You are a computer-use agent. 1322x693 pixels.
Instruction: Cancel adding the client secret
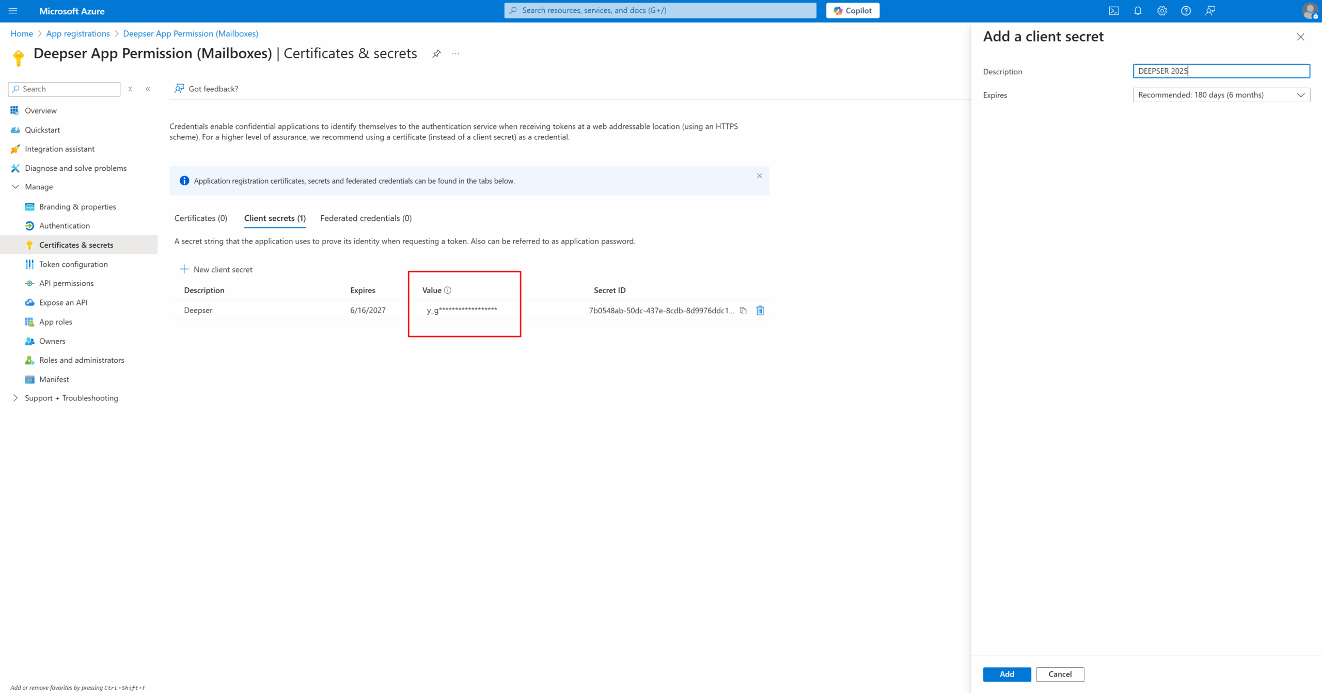(1060, 674)
